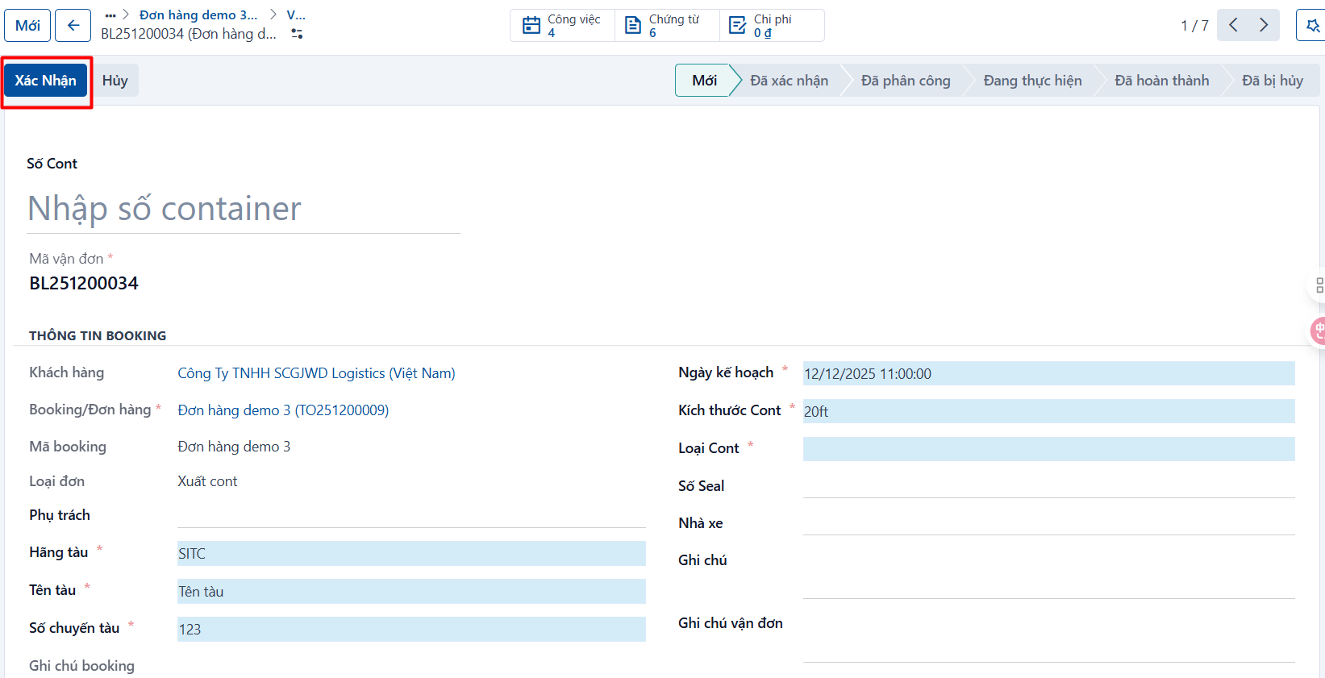Select the Mới status stage

pyautogui.click(x=704, y=81)
